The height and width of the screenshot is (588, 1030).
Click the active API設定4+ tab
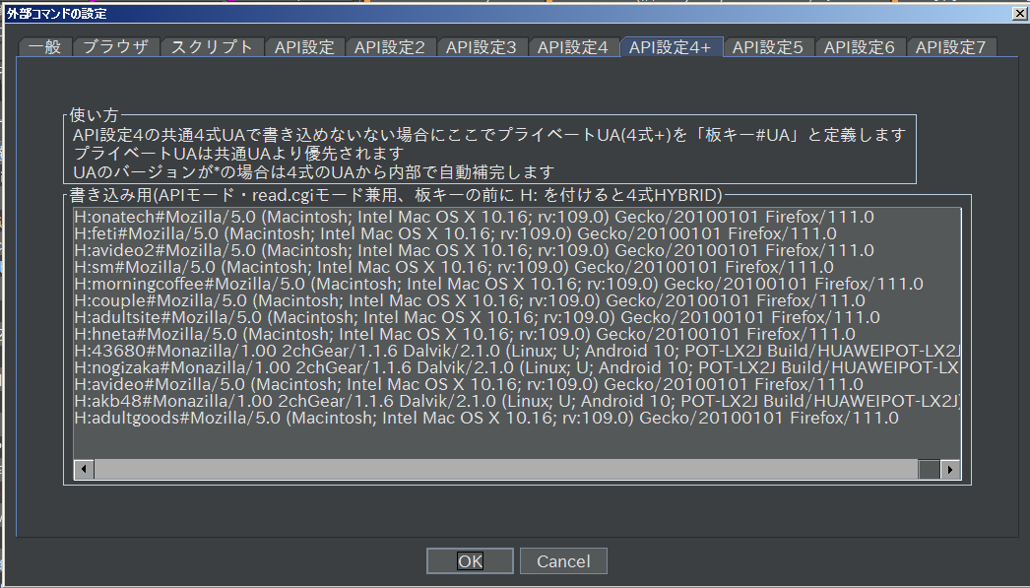point(671,46)
